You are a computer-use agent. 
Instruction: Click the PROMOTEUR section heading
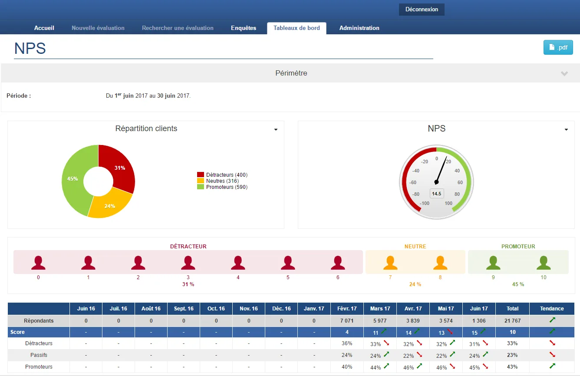pos(518,247)
